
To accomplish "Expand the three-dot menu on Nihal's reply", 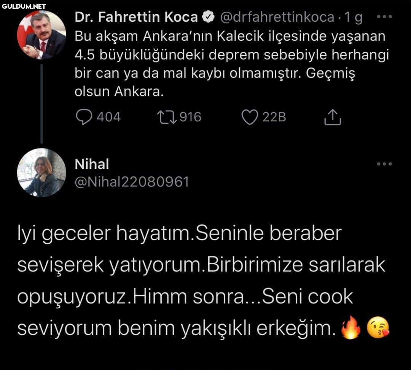I will [x=384, y=164].
